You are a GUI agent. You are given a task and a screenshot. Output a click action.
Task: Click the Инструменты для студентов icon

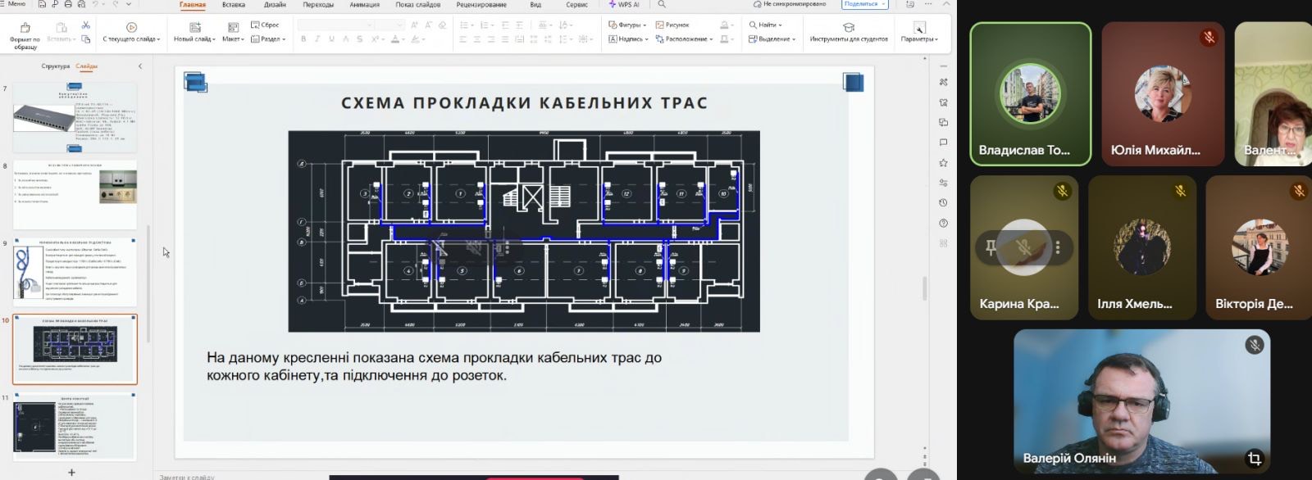pyautogui.click(x=849, y=28)
